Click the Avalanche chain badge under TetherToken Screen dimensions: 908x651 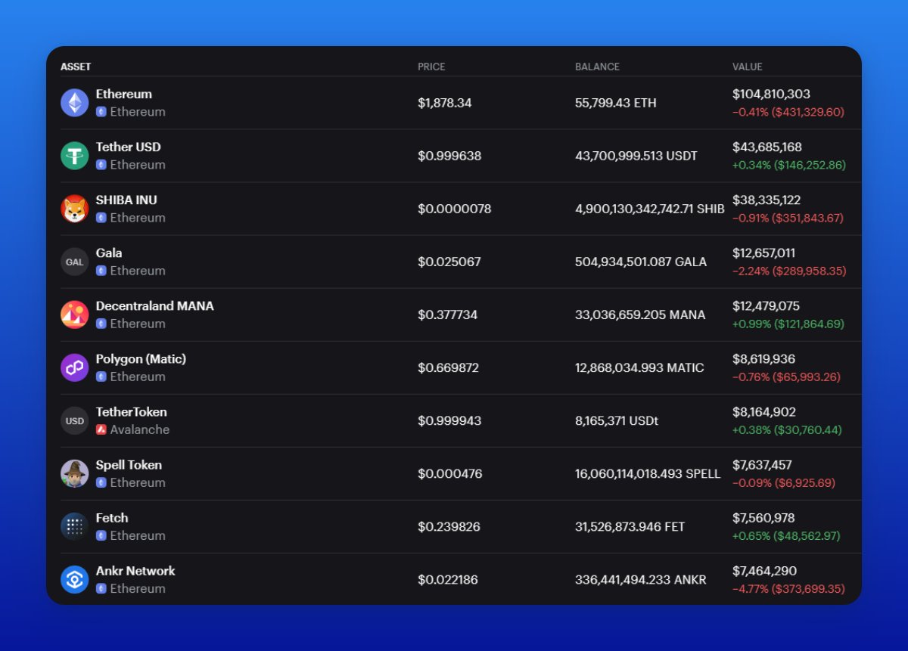(x=101, y=429)
